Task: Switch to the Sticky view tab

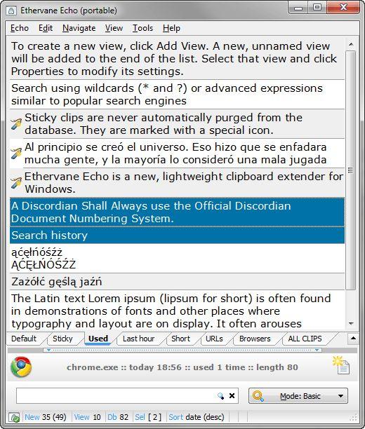Action: click(62, 339)
